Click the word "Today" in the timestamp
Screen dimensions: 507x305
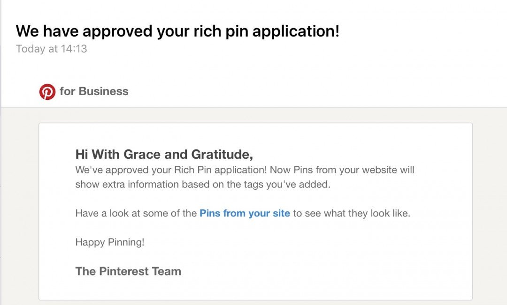31,49
